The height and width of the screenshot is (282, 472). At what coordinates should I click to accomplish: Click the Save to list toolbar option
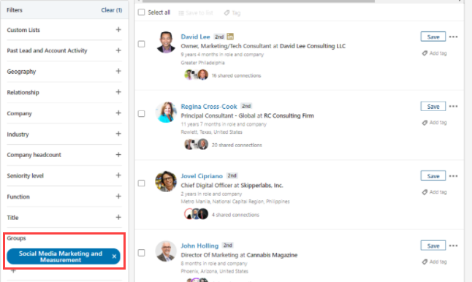[196, 13]
